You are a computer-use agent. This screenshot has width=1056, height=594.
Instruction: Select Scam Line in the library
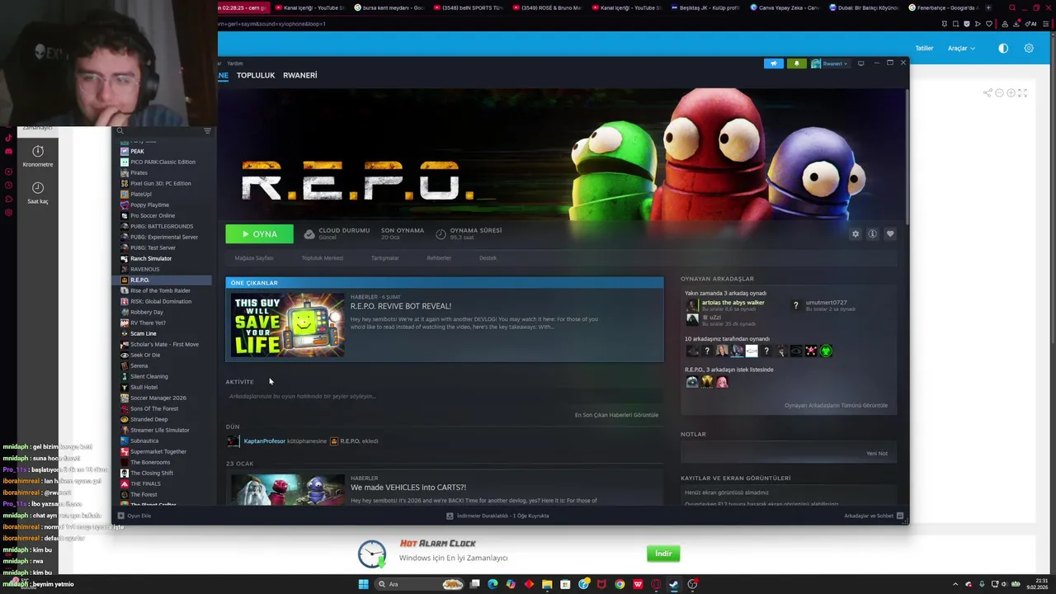(x=143, y=333)
